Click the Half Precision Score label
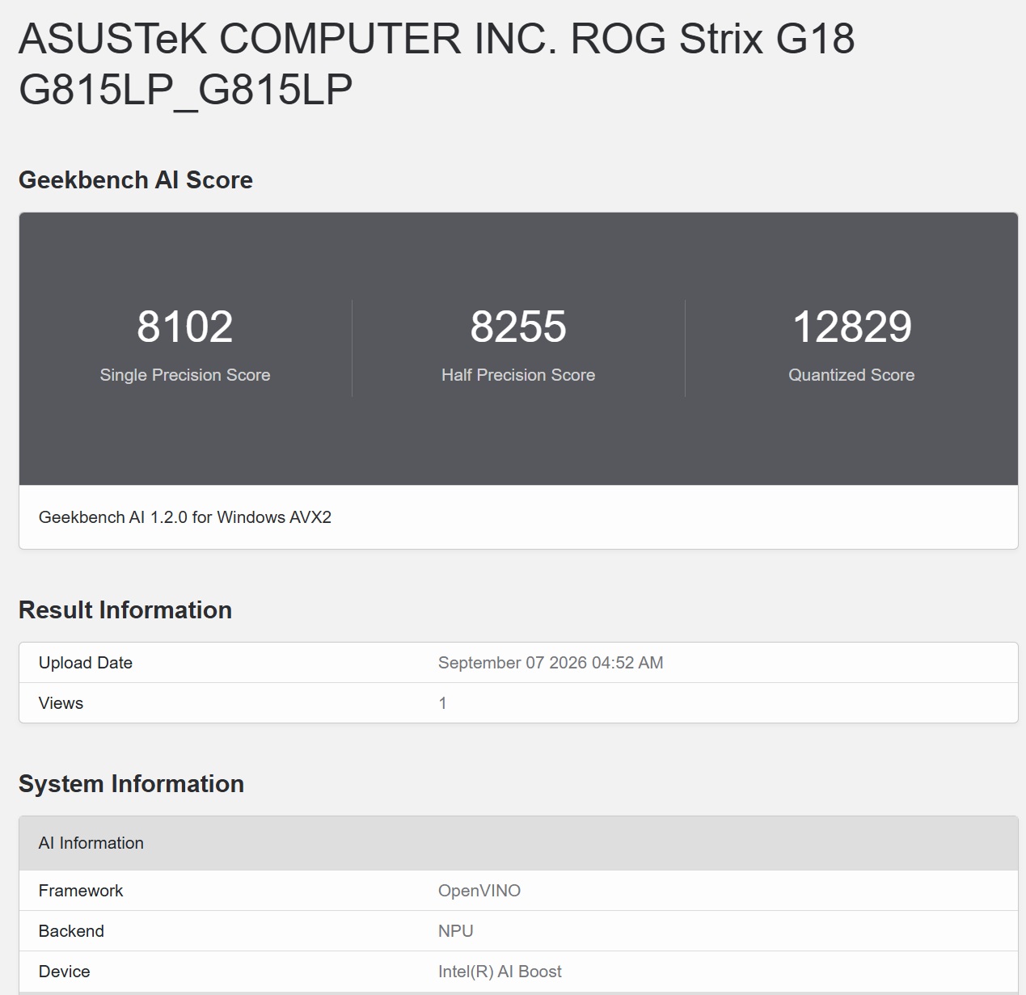The height and width of the screenshot is (995, 1026). tap(518, 375)
